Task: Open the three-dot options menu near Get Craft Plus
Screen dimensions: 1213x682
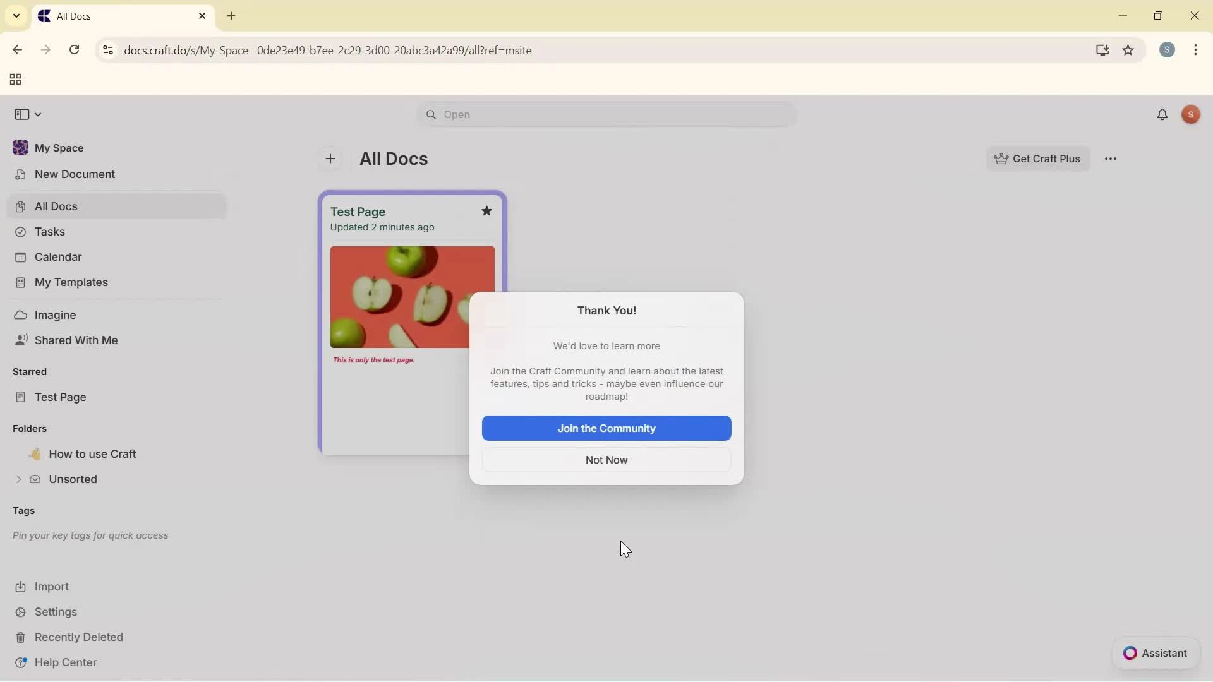Action: point(1111,159)
